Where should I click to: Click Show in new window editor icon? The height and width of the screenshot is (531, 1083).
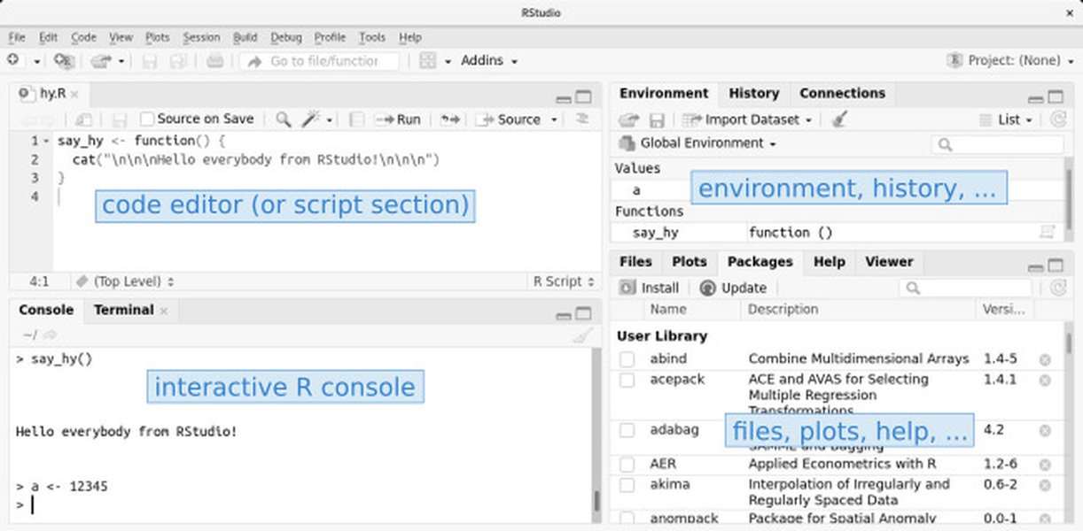(83, 119)
